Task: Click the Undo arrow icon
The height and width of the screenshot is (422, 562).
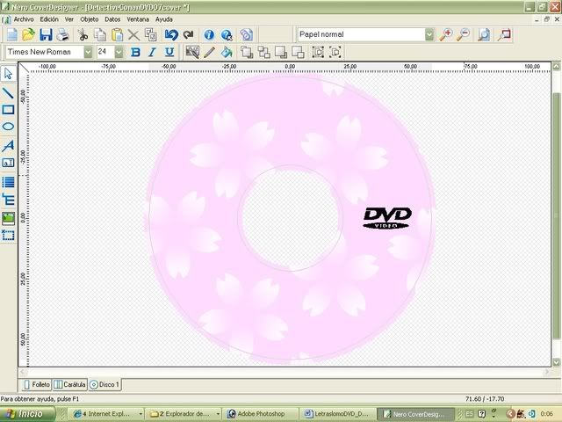Action: [171, 35]
